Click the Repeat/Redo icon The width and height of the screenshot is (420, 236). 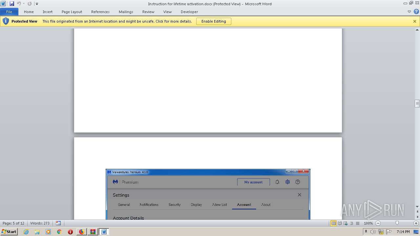[30, 4]
